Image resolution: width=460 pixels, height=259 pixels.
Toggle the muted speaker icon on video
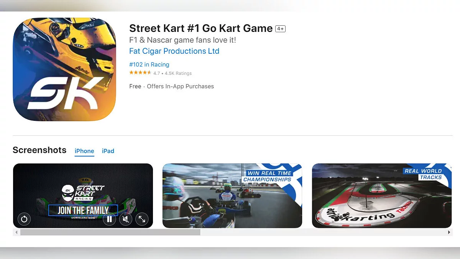pos(126,219)
